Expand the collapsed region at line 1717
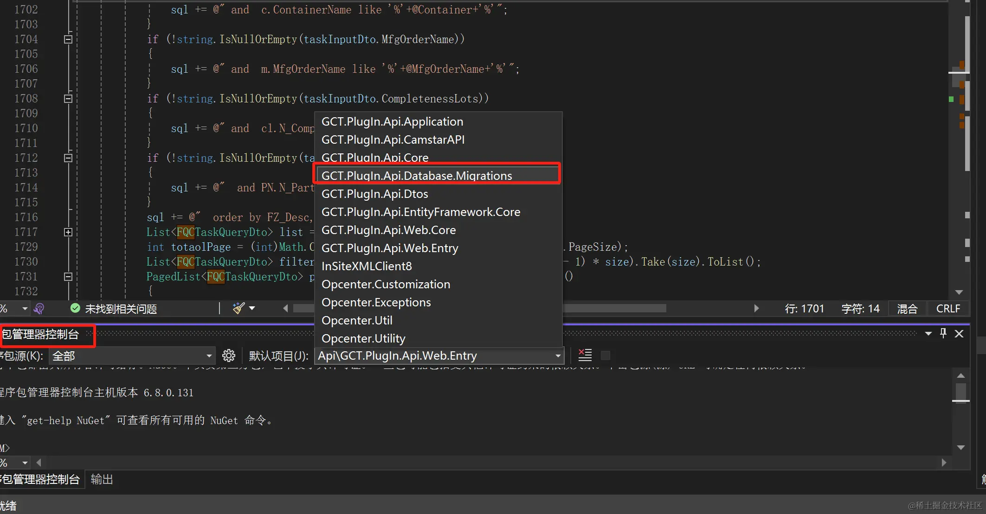 pyautogui.click(x=68, y=232)
